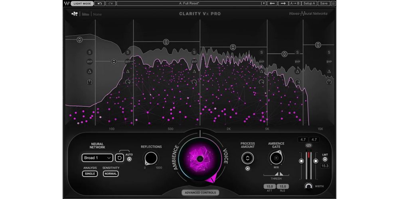The image size is (399, 199).
Task: Click the Ambience Gate MIX knob
Action: pos(276,158)
